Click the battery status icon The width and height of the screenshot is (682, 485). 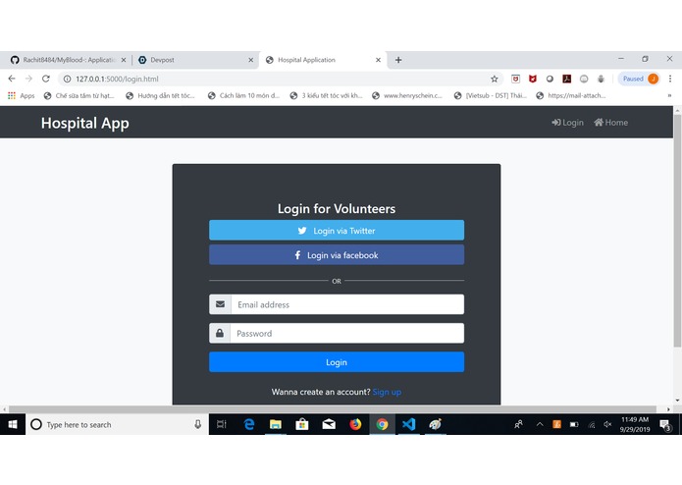(x=574, y=424)
